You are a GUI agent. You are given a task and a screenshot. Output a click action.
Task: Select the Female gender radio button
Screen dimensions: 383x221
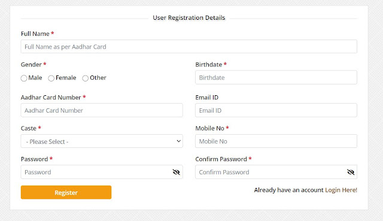point(51,78)
